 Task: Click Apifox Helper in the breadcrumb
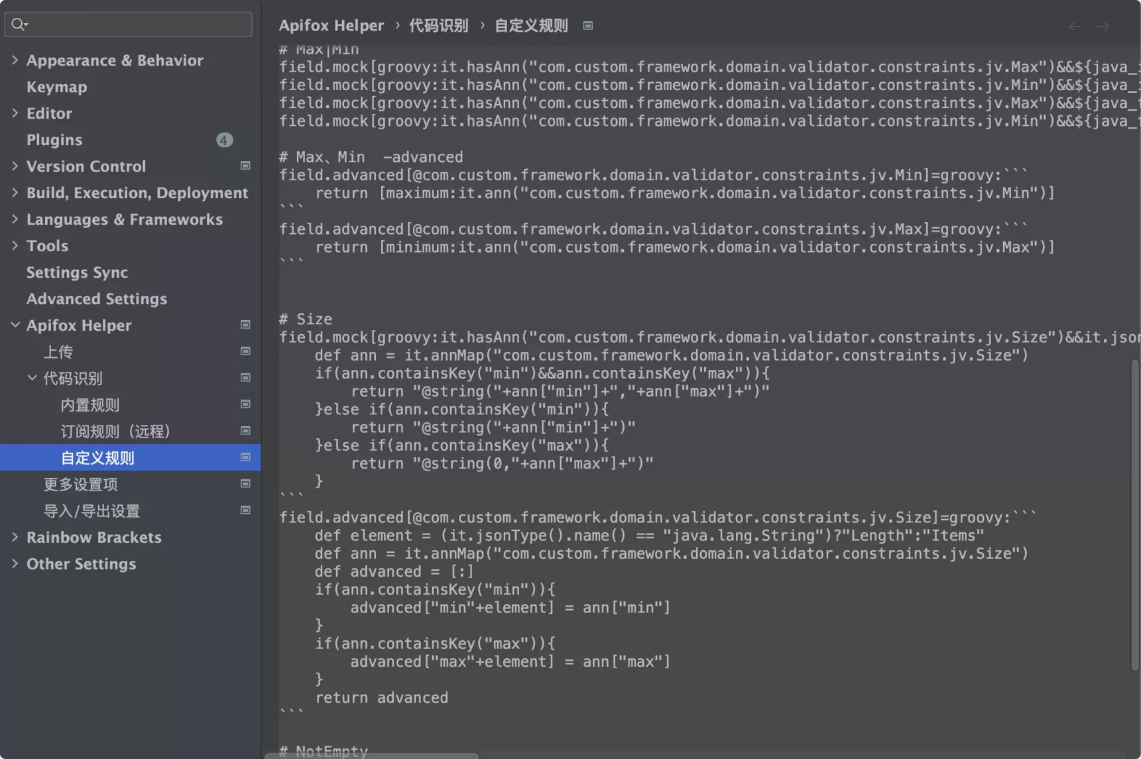click(331, 26)
